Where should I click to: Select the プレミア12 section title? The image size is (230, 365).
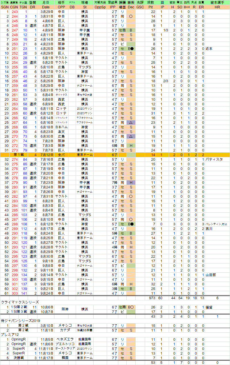[10, 335]
